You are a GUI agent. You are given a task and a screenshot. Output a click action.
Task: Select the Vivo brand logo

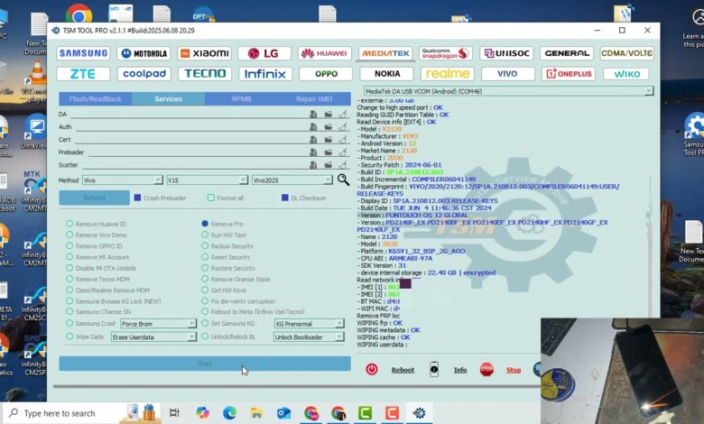coord(507,74)
